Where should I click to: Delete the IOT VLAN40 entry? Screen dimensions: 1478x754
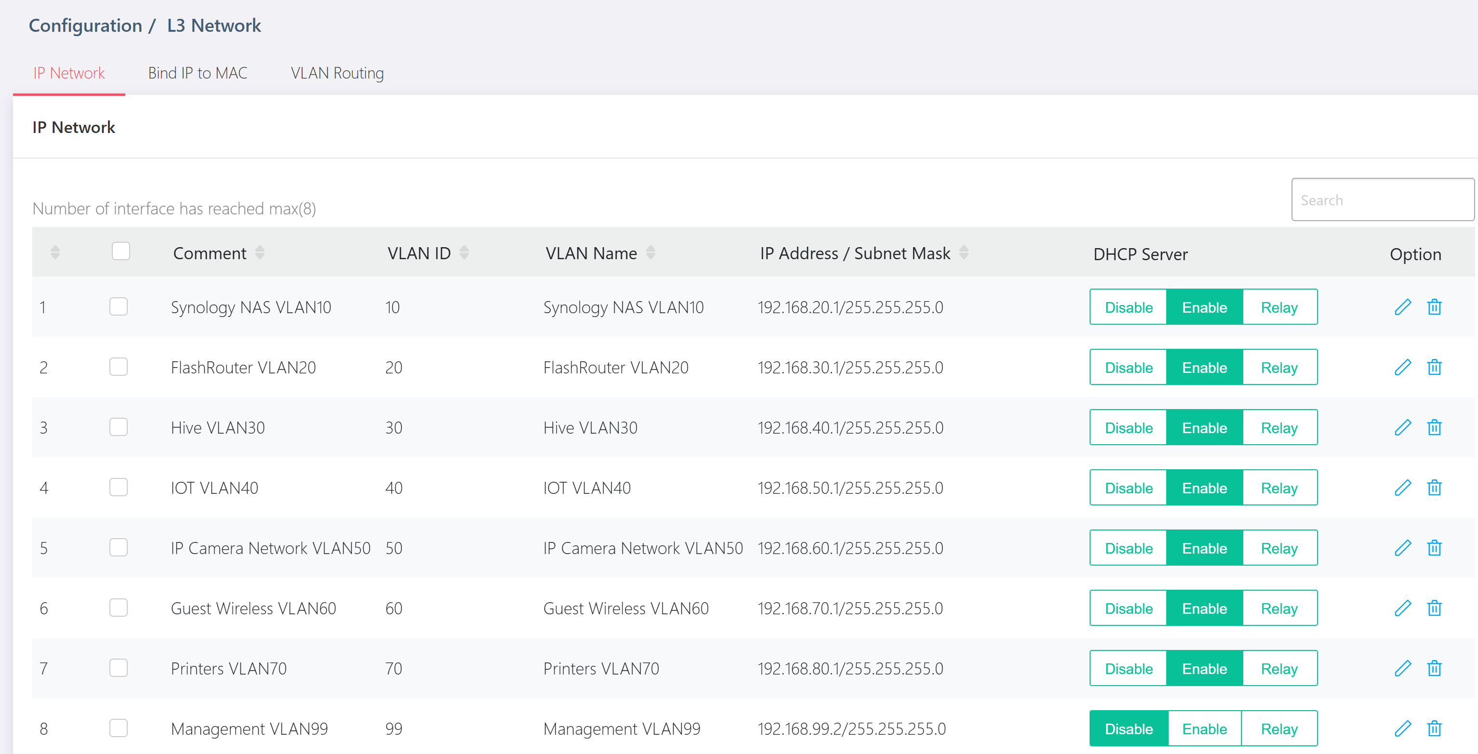(x=1434, y=488)
